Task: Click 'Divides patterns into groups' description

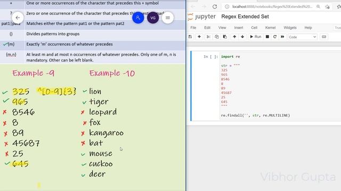Action: click(53, 34)
